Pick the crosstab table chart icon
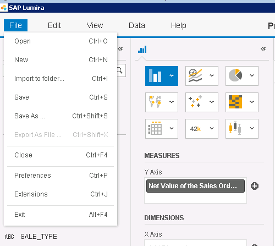Viewport: 275px width, 246px height. click(155, 128)
